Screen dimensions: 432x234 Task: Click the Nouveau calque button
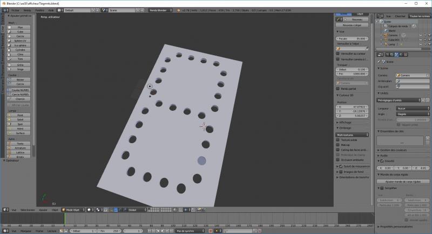(352, 25)
